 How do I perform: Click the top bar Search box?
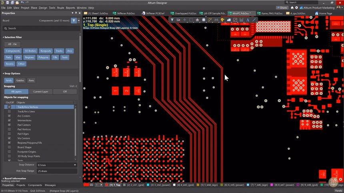[x=301, y=2]
